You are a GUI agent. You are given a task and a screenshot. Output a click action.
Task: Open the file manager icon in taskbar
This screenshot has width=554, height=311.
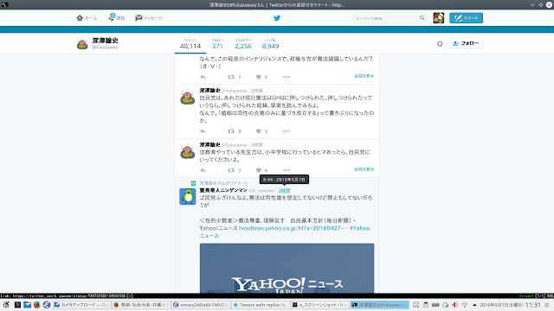tap(27, 305)
